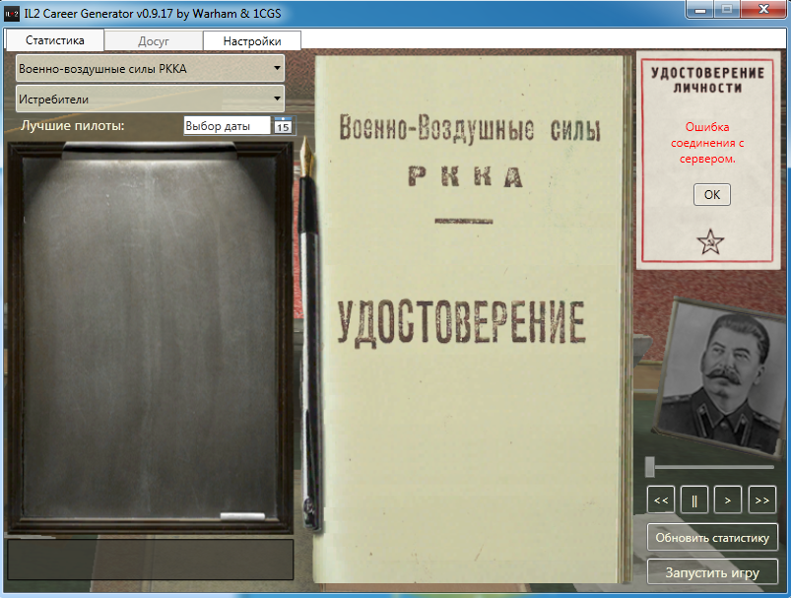Click Запустить игру button

pos(712,572)
